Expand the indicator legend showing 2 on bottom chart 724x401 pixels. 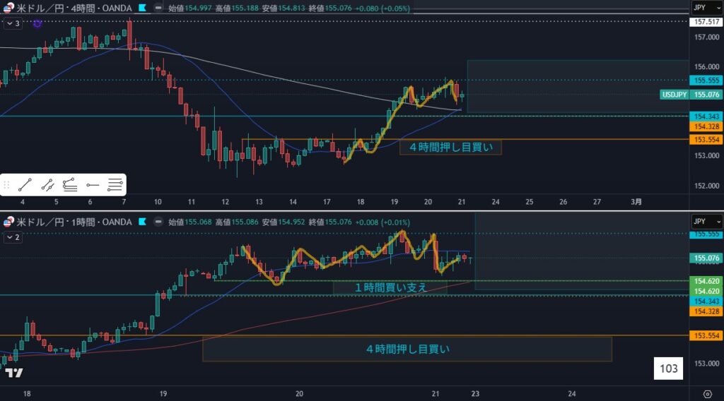[x=13, y=238]
